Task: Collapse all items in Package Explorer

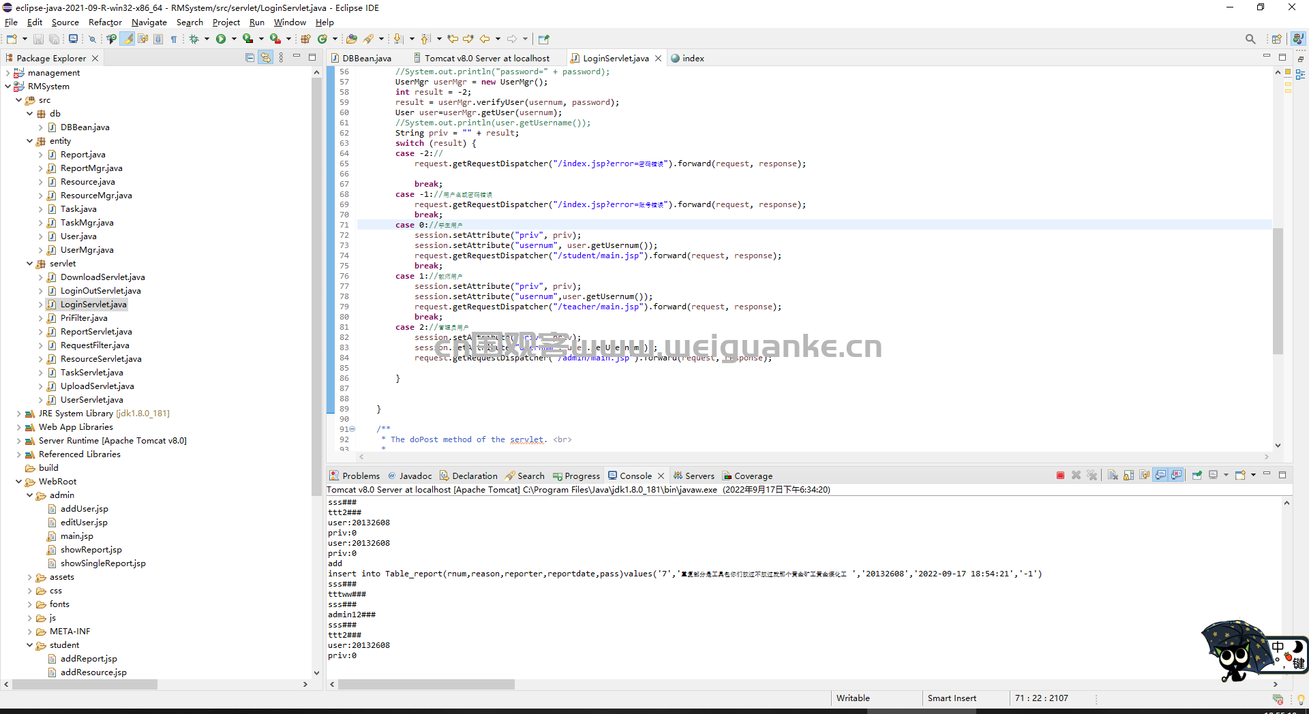Action: [250, 58]
